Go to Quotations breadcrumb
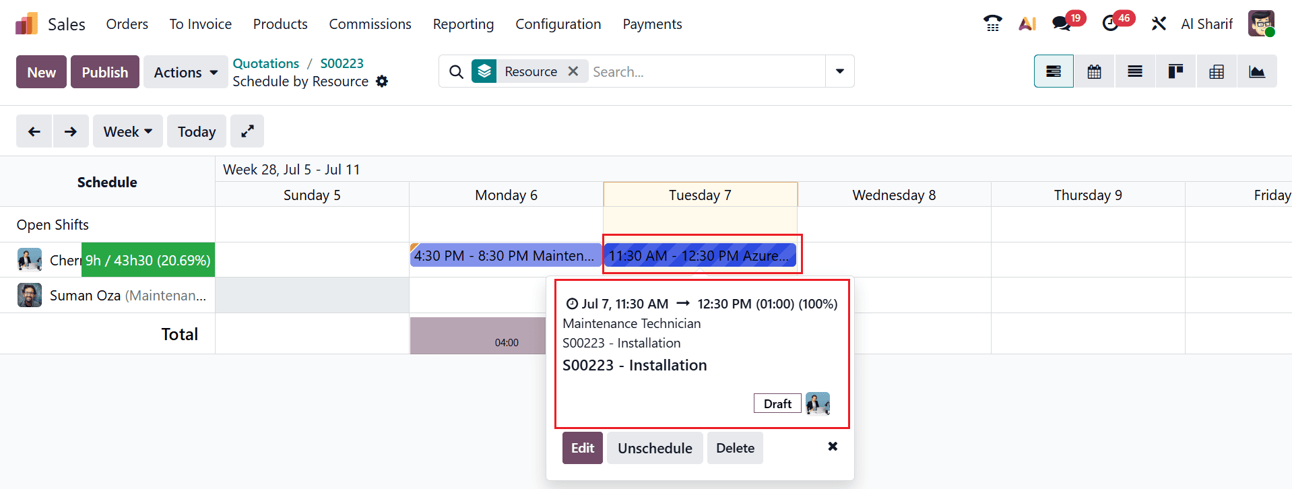The width and height of the screenshot is (1292, 489). coord(266,63)
